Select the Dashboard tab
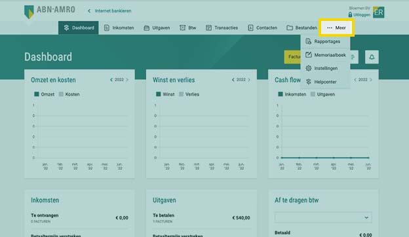This screenshot has width=409, height=237. pos(79,27)
